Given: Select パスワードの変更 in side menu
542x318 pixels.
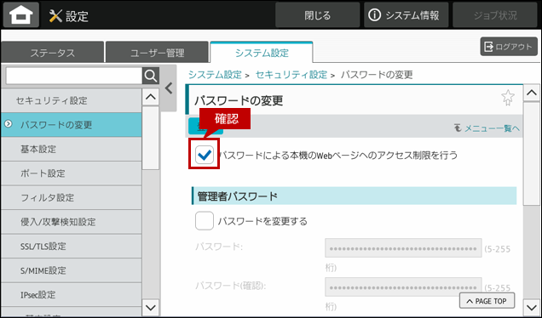Looking at the screenshot, I should (x=72, y=125).
